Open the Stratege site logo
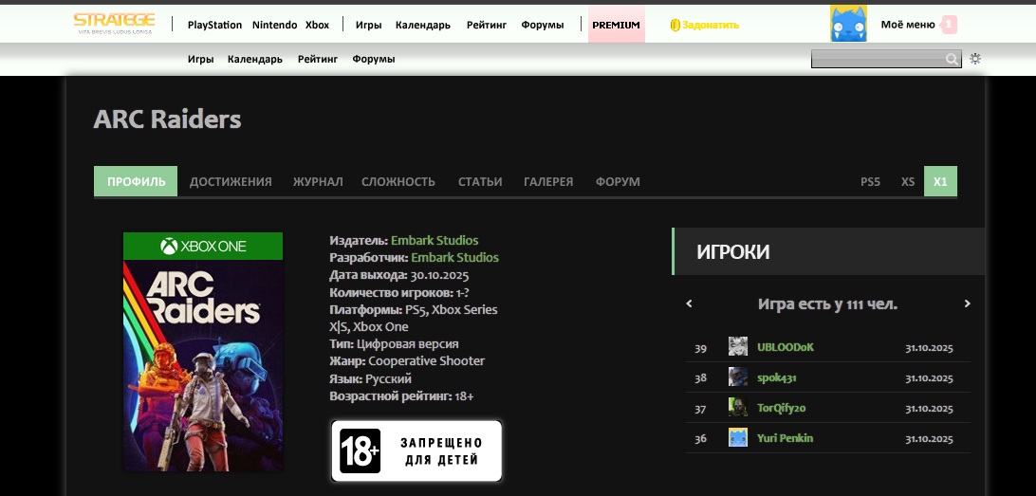The width and height of the screenshot is (1036, 496). 114,23
